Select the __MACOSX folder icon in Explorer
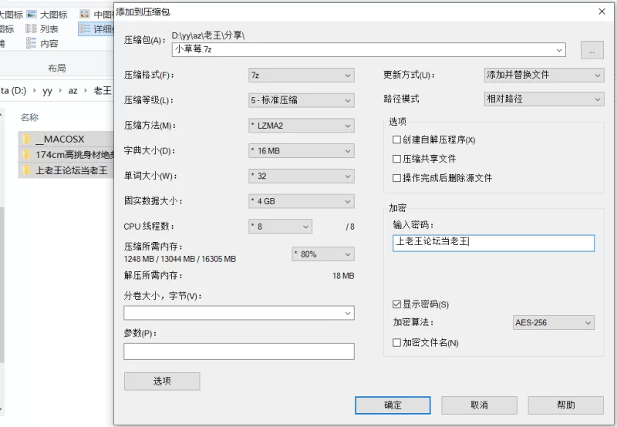 pyautogui.click(x=27, y=139)
